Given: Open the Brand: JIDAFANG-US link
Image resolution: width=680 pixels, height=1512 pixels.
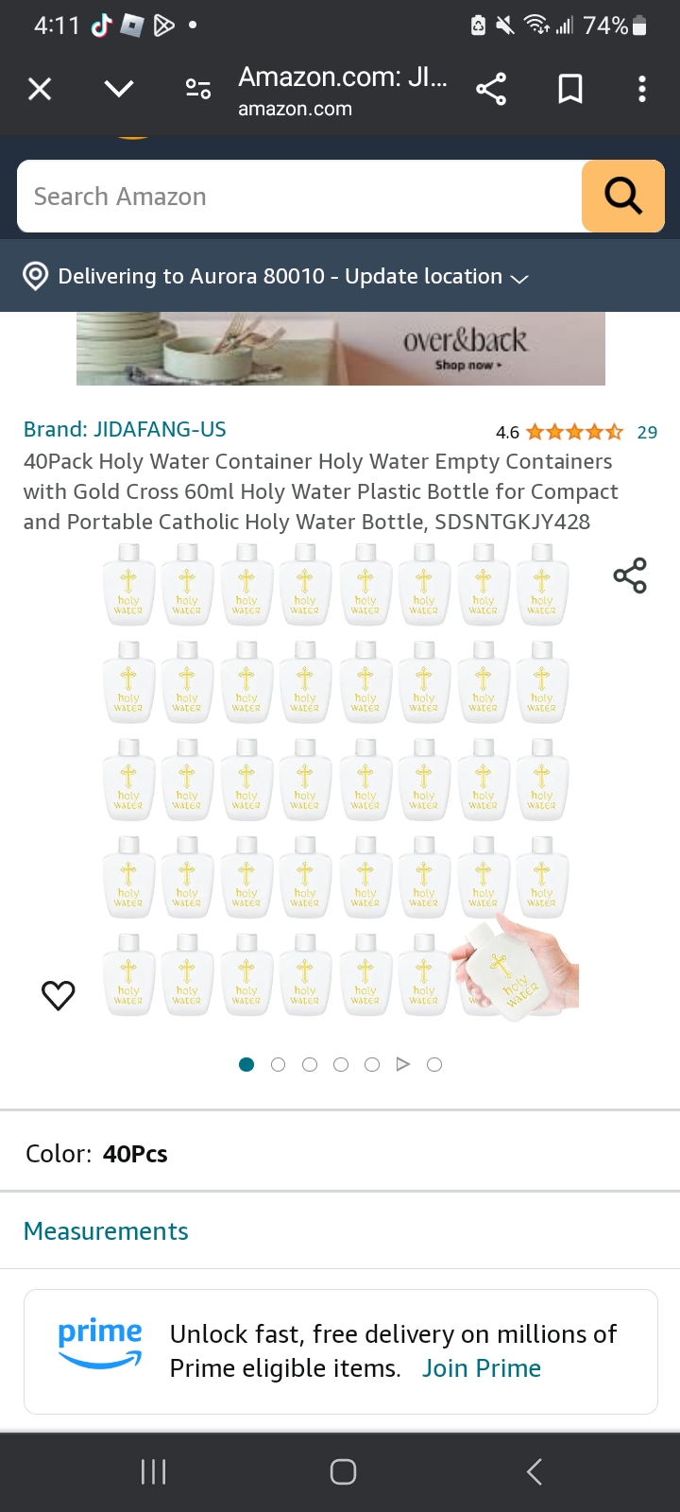Looking at the screenshot, I should [x=125, y=429].
